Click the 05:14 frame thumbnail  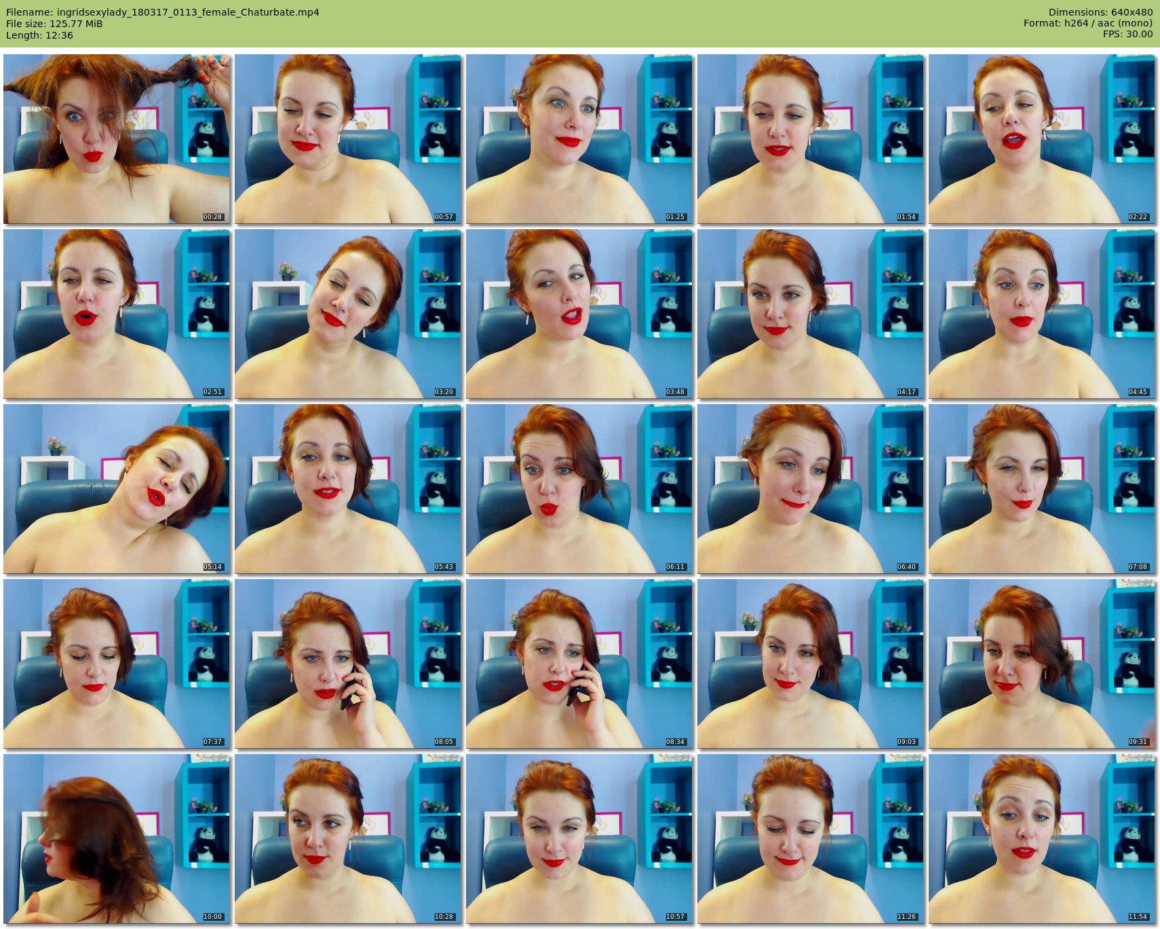pos(117,489)
